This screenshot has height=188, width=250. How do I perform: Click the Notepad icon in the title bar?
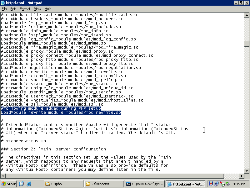coord(3,3)
